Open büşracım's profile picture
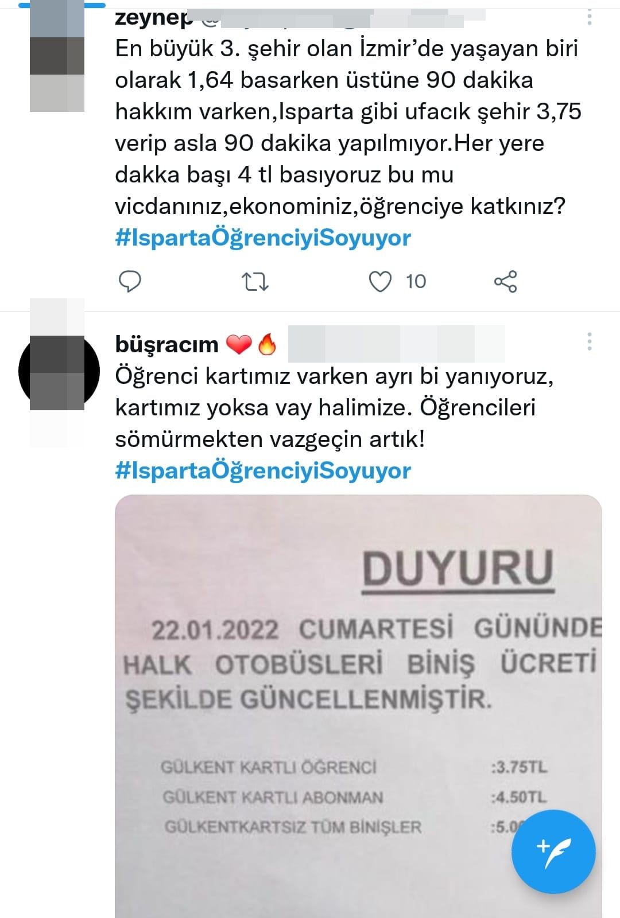 pos(57,372)
